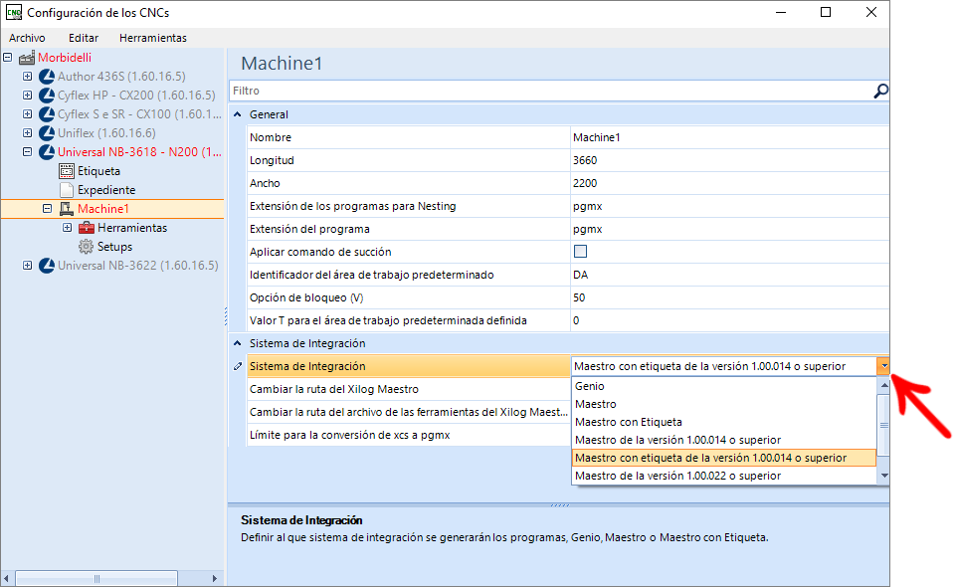
Task: Click the tree panel horizontal scrollbar thumb
Action: pos(96,578)
